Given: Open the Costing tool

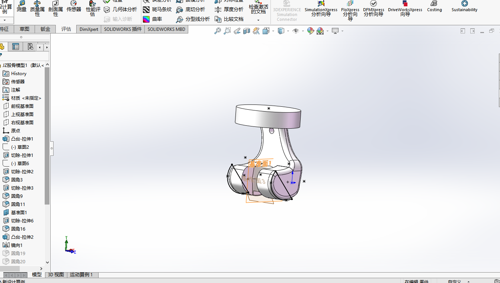Looking at the screenshot, I should point(434,7).
